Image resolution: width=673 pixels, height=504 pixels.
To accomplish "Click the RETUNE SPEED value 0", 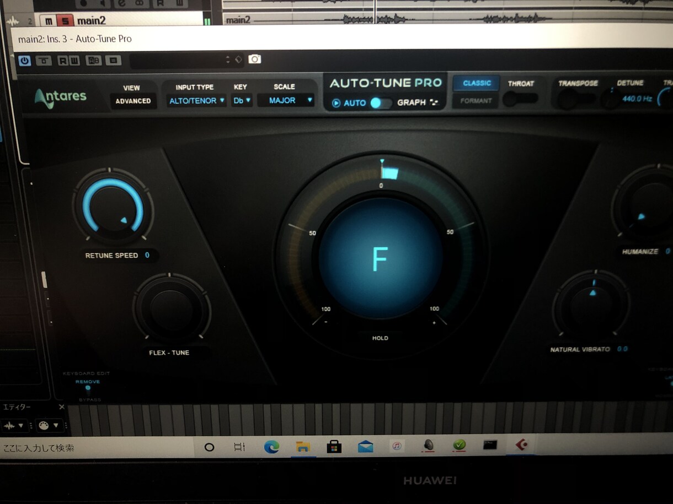I will point(147,256).
